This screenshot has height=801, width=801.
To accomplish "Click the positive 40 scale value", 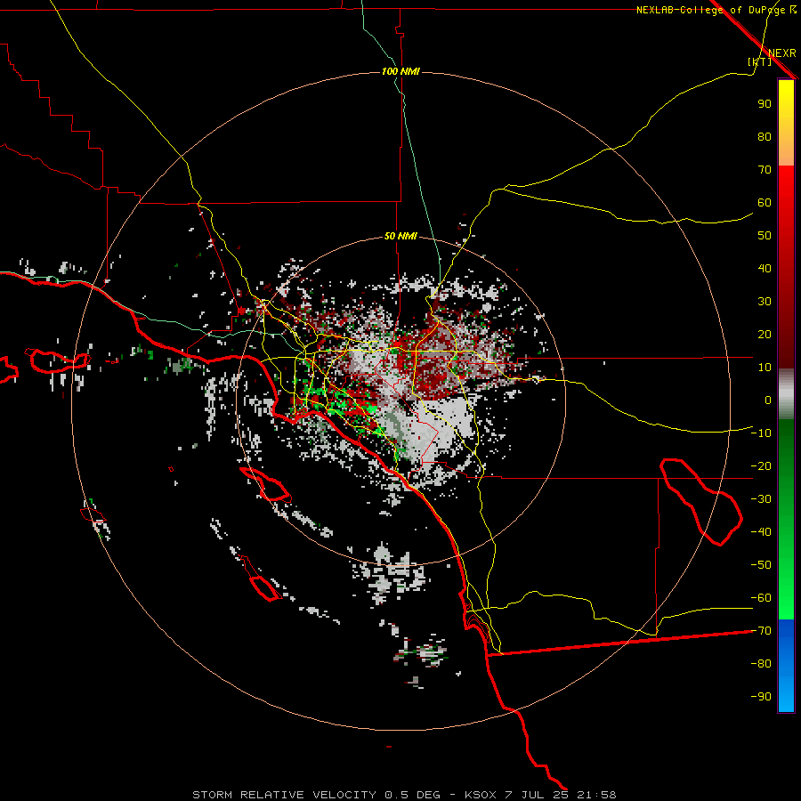I will click(x=765, y=269).
